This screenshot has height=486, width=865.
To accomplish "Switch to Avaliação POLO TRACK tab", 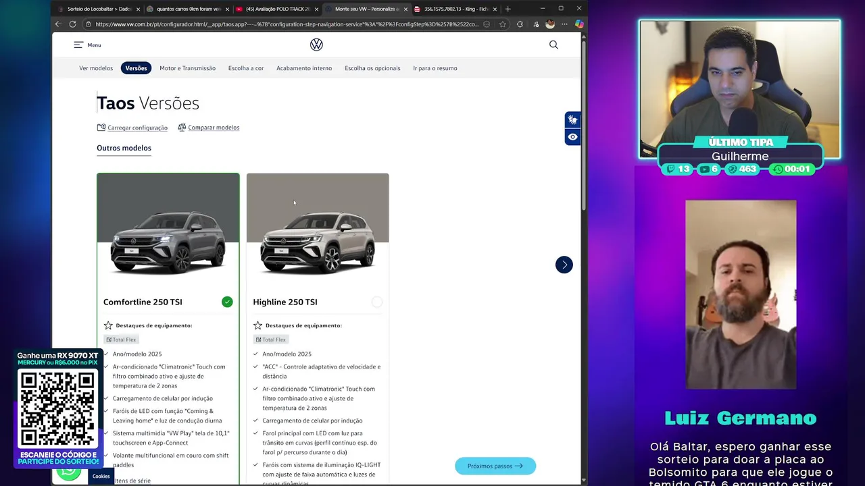I will coord(278,9).
